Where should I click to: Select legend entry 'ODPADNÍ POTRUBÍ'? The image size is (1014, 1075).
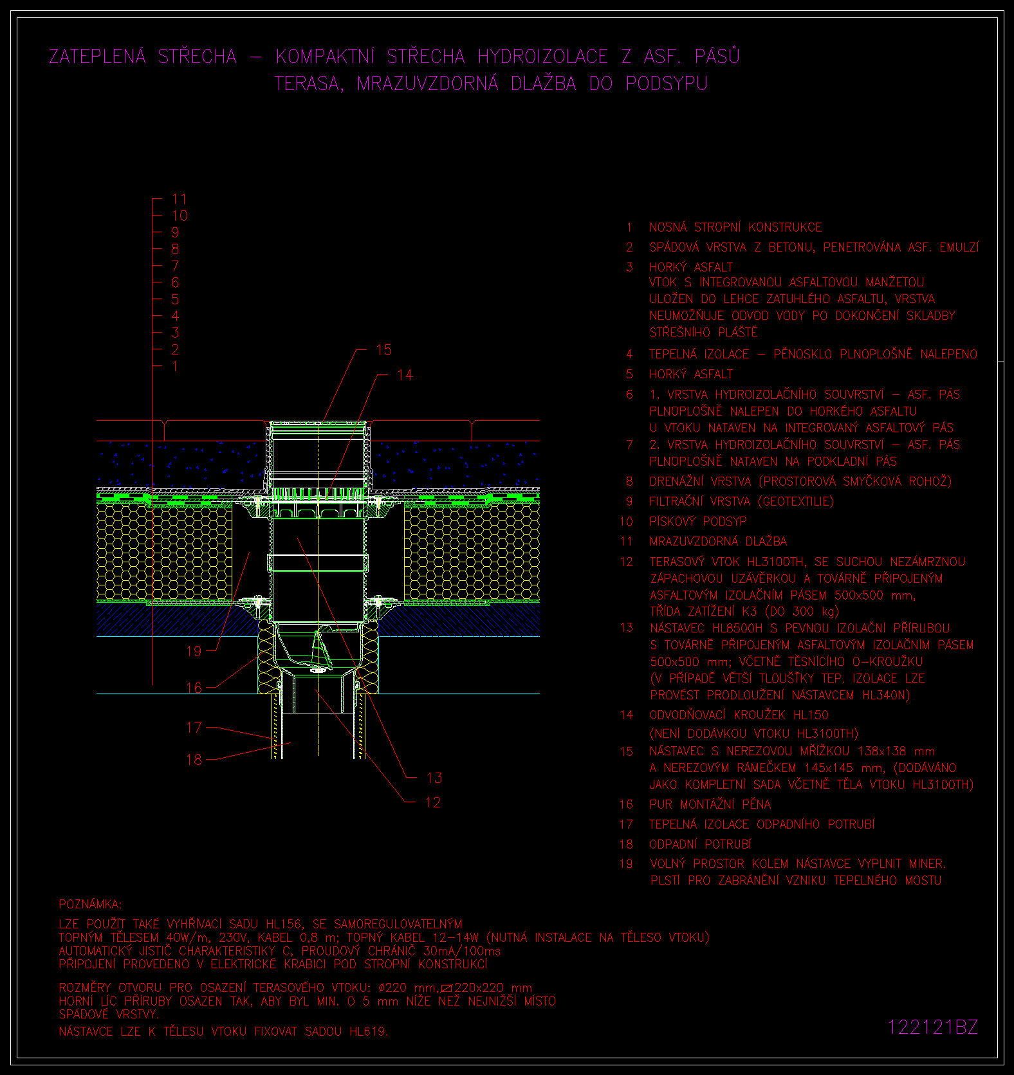(x=701, y=844)
